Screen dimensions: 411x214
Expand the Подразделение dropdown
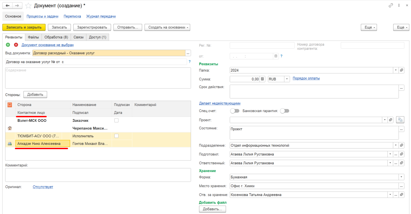pos(396,145)
